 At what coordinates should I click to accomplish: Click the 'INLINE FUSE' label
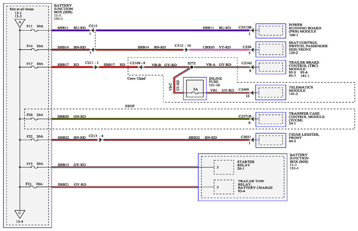[x=215, y=80]
